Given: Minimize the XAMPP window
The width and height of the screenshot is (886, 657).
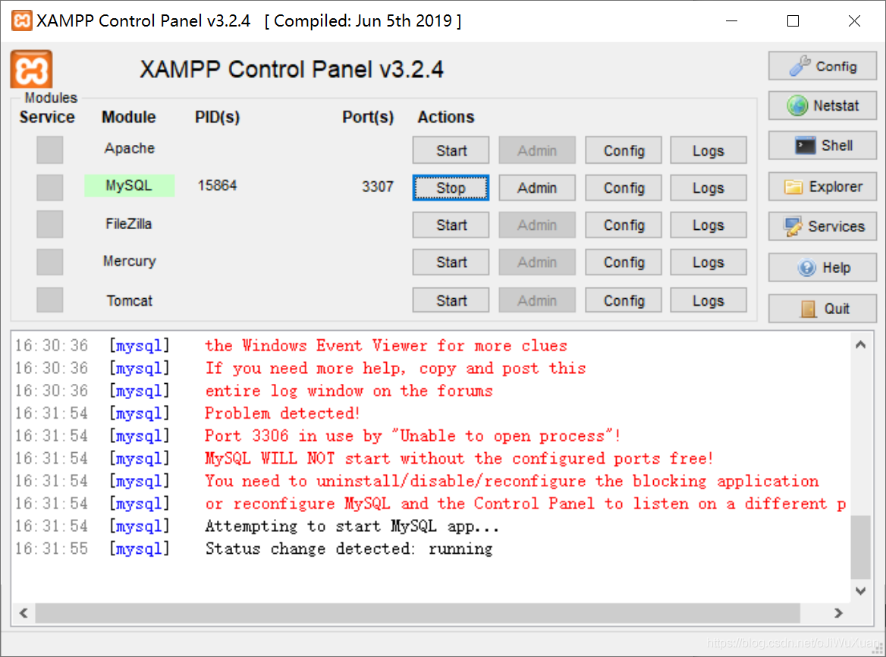Looking at the screenshot, I should [732, 21].
